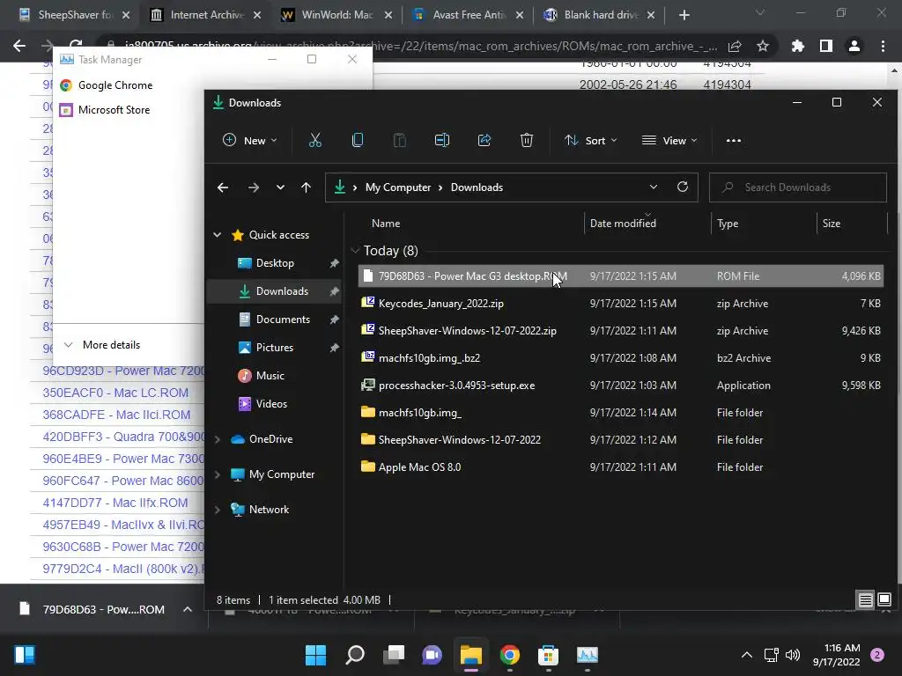Open the Chat icon on taskbar

tap(432, 655)
